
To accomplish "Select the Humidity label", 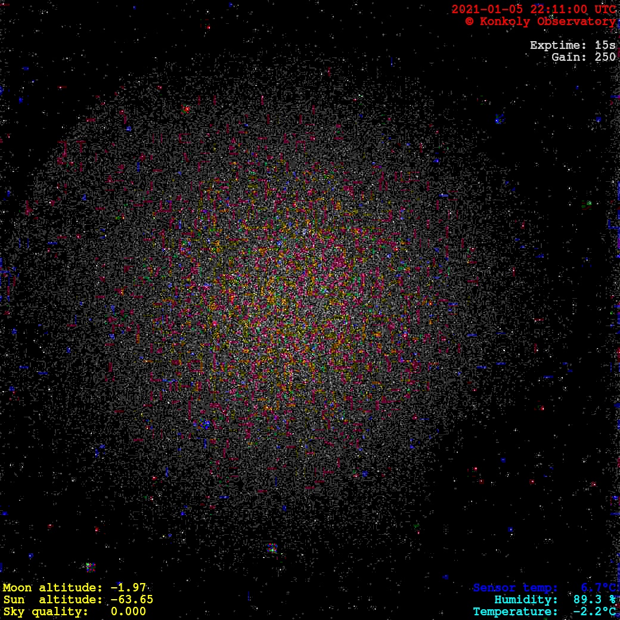I will click(x=526, y=600).
